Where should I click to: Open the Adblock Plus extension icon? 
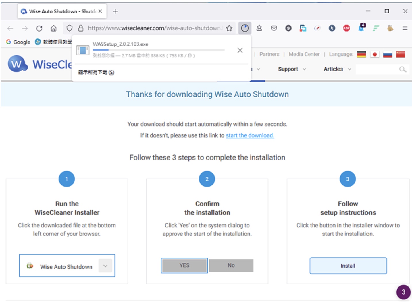pos(346,28)
